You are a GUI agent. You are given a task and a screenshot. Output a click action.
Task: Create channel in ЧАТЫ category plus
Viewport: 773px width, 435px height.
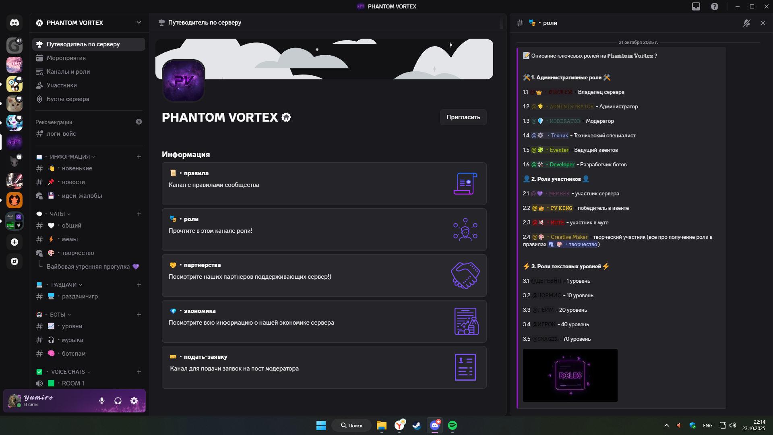tap(139, 214)
